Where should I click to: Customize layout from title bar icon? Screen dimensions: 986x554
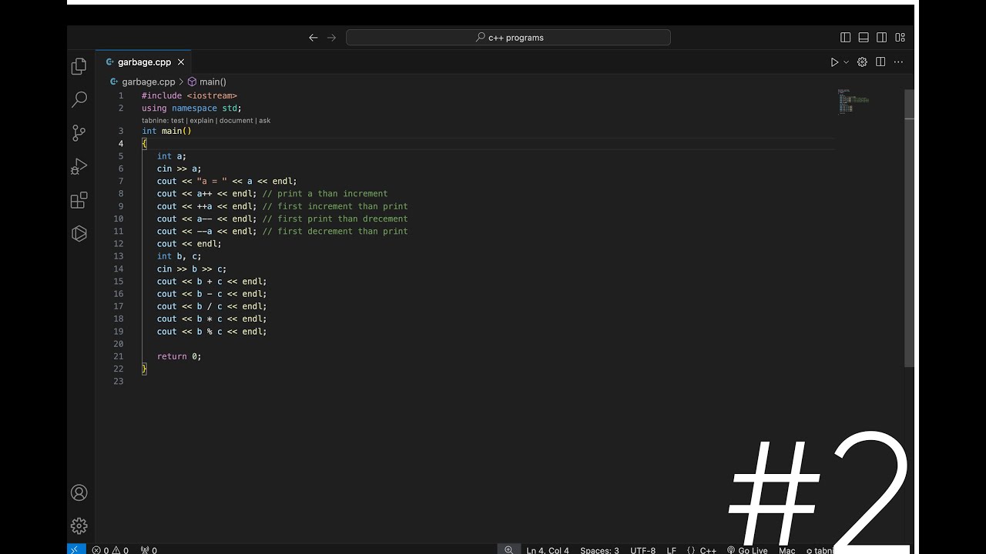[x=900, y=37]
